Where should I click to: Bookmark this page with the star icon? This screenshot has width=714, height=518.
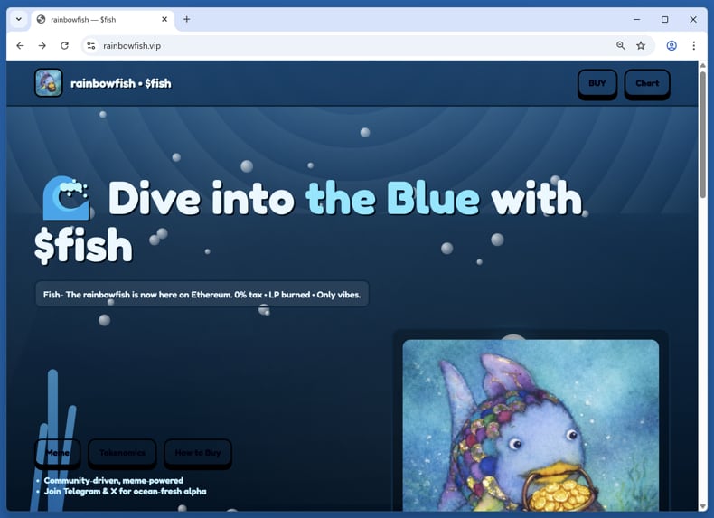[641, 45]
